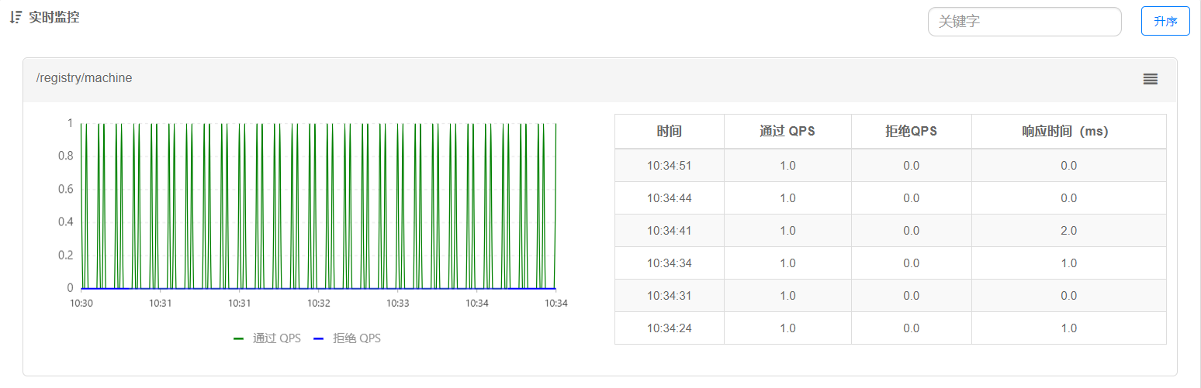
Task: Click the 时间 column header
Action: [x=669, y=132]
